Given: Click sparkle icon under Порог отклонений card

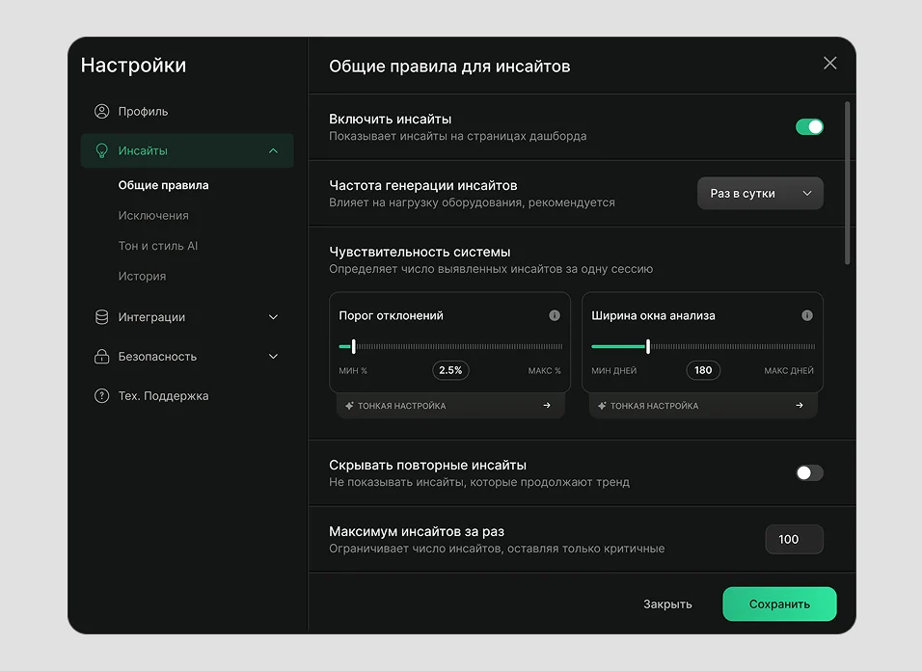Looking at the screenshot, I should [x=349, y=406].
